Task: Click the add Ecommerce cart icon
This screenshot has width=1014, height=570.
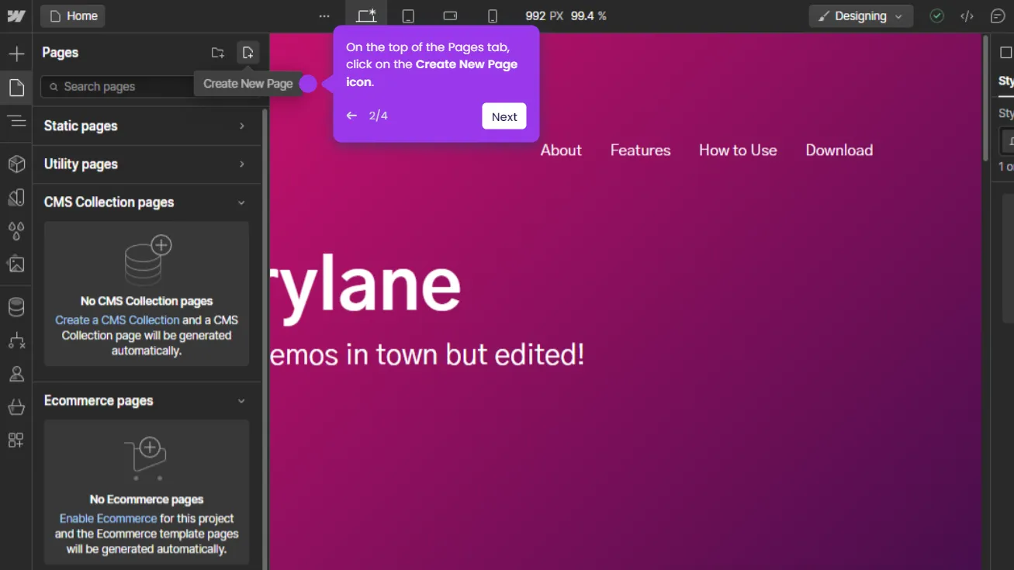Action: [x=146, y=458]
